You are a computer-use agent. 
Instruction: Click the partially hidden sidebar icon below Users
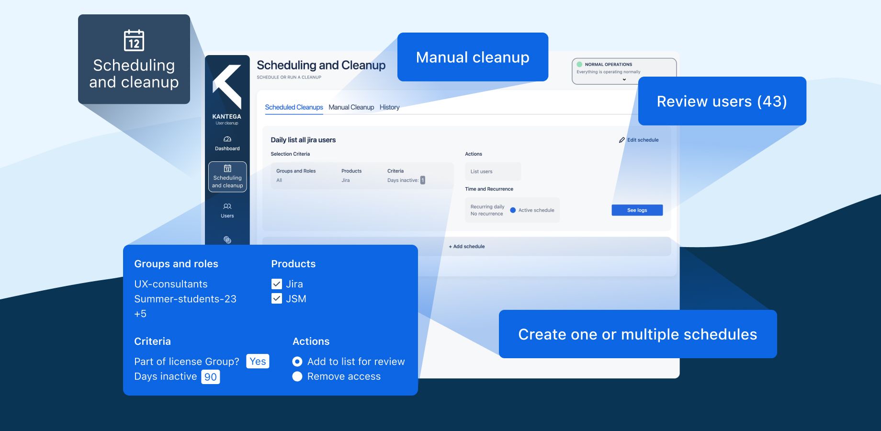point(227,240)
